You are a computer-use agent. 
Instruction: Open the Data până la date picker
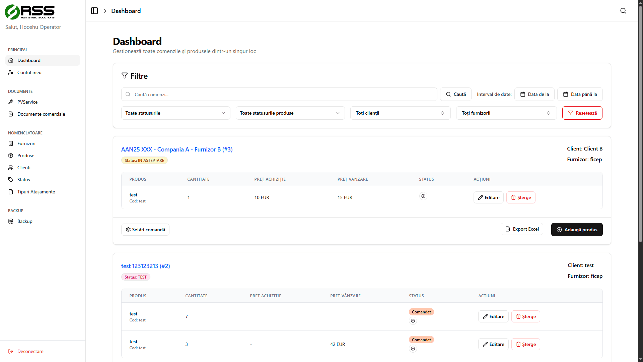click(x=580, y=94)
